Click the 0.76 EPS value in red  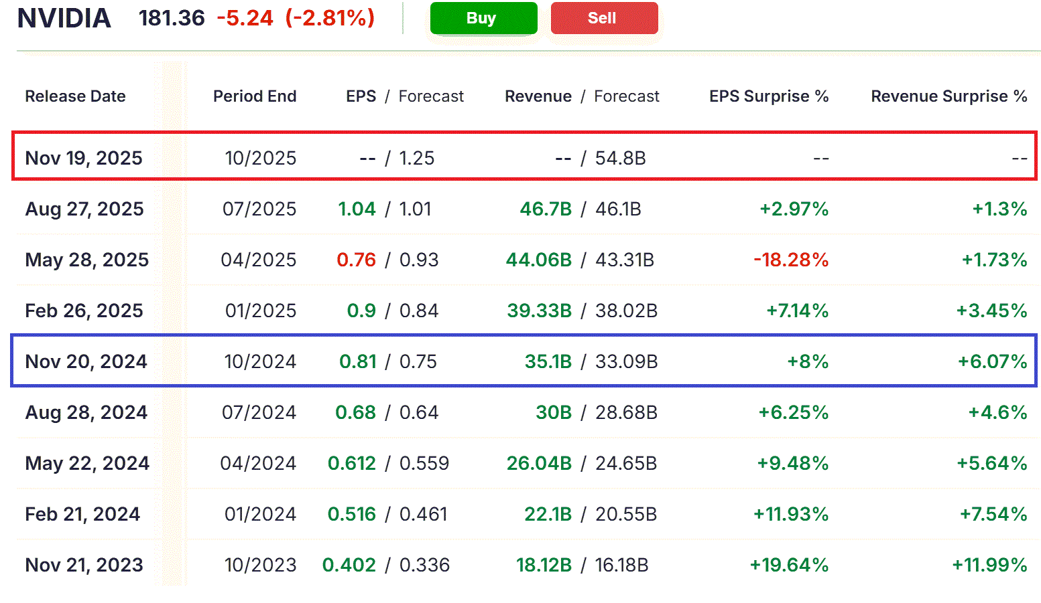(356, 260)
